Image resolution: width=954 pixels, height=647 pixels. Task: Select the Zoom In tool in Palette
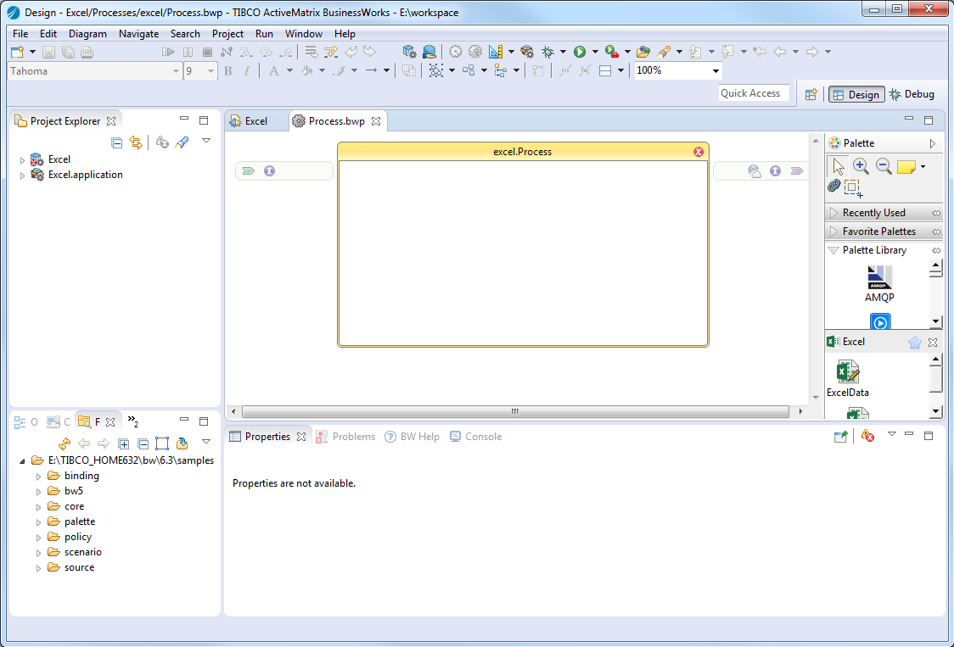[x=861, y=165]
